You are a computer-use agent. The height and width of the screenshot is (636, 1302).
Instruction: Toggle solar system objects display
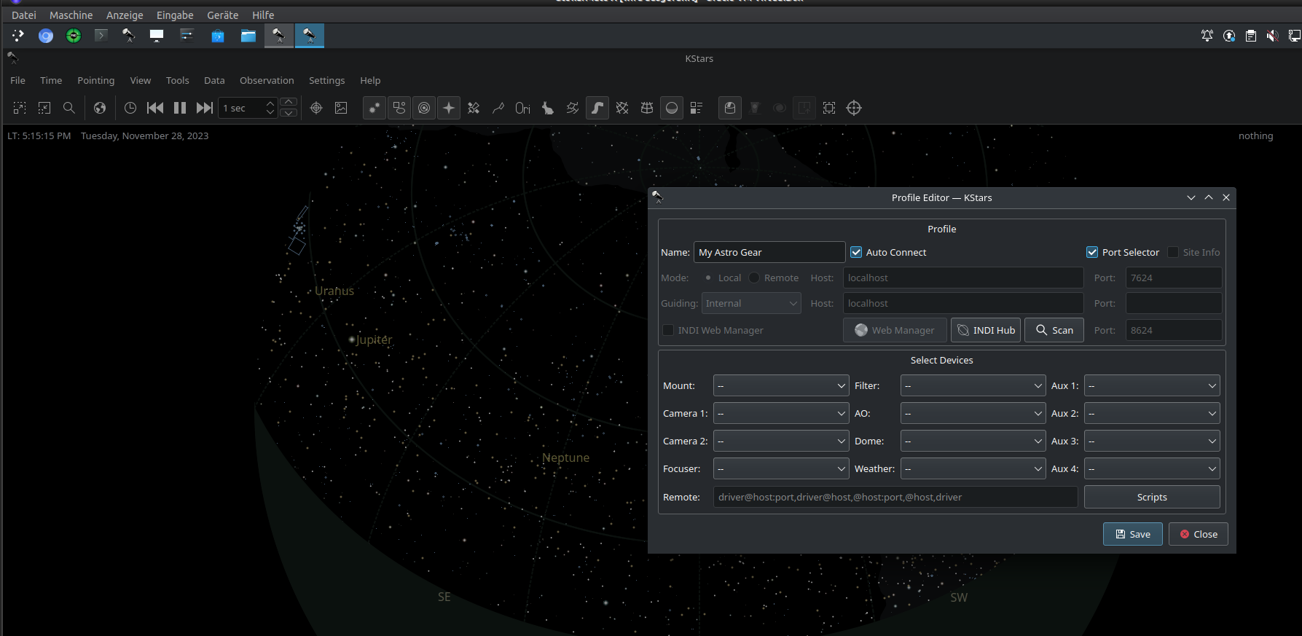(424, 108)
